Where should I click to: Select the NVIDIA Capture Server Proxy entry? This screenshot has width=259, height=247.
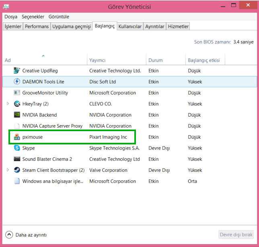52,126
